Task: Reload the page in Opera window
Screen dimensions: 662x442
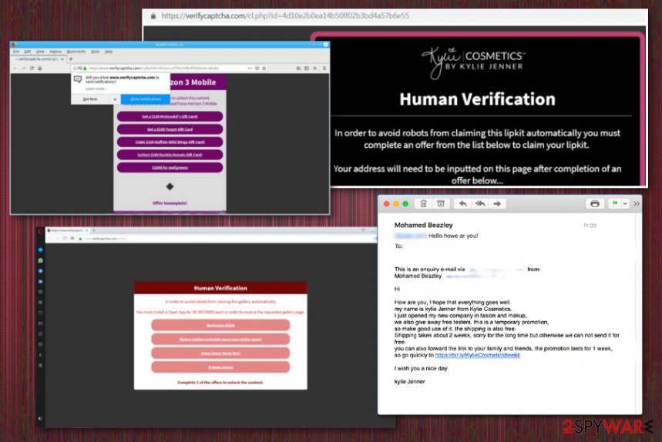Action: pos(65,239)
